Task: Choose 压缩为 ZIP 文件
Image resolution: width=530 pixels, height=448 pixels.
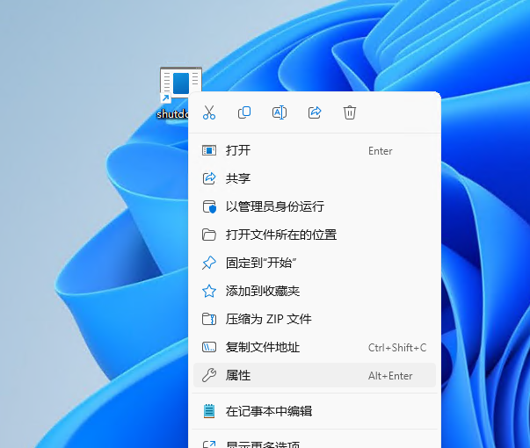Action: 315,319
